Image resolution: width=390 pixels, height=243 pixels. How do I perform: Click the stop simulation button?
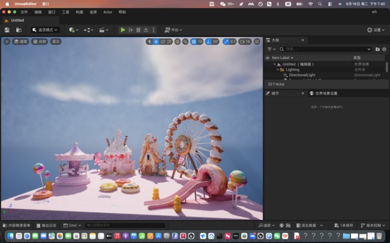point(138,30)
